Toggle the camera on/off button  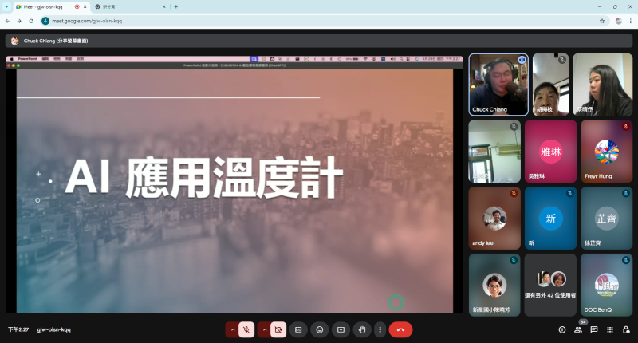(x=278, y=329)
